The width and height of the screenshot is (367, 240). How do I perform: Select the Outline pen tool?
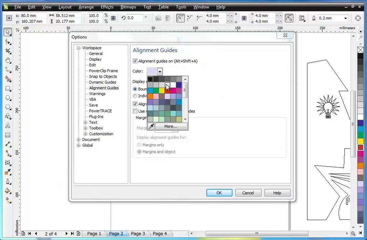(x=8, y=182)
